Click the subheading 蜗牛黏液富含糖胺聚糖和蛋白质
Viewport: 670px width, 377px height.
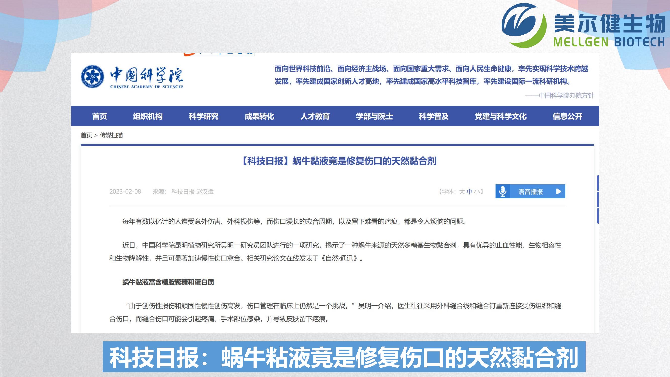[168, 282]
